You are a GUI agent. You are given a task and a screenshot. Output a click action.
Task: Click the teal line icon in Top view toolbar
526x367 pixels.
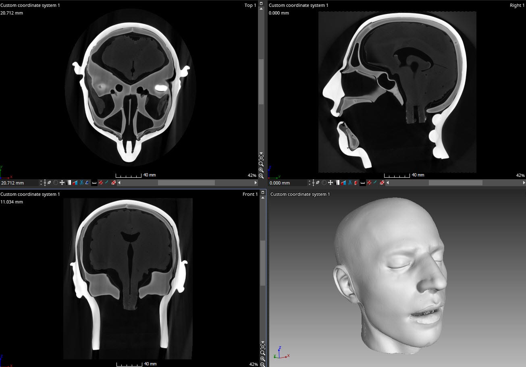pos(106,182)
